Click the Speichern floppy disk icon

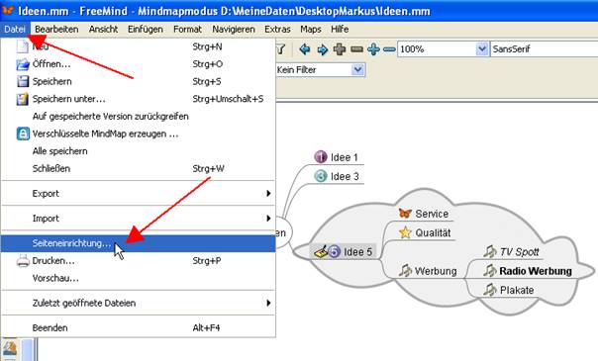pyautogui.click(x=23, y=81)
